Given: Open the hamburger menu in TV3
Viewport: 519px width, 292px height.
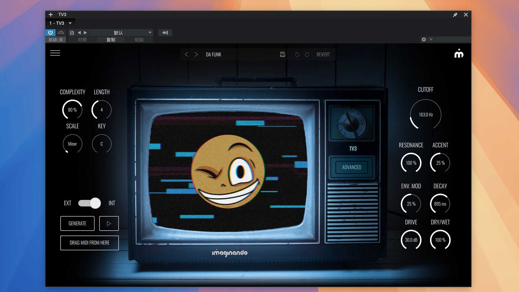Looking at the screenshot, I should pyautogui.click(x=55, y=53).
